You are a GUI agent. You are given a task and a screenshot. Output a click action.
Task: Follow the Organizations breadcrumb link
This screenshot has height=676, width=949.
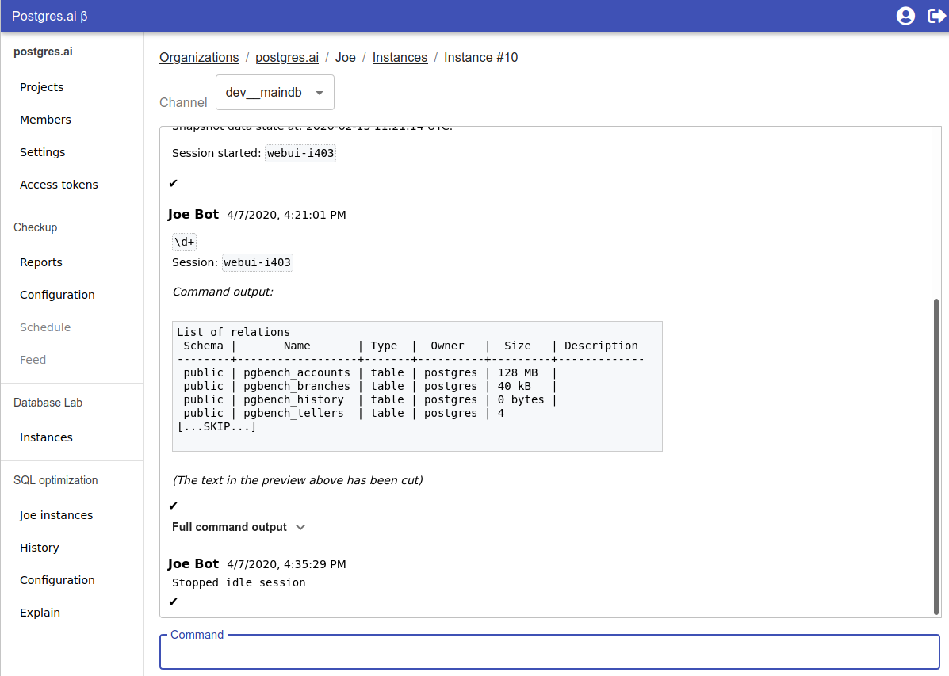(x=199, y=58)
